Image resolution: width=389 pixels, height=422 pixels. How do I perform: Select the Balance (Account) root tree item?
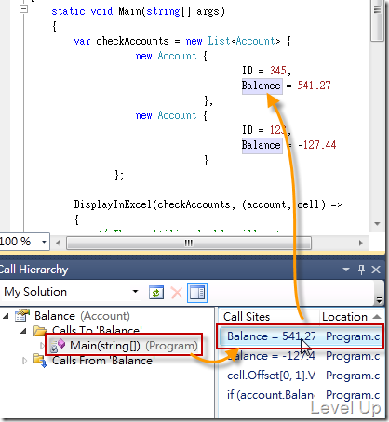coord(82,316)
